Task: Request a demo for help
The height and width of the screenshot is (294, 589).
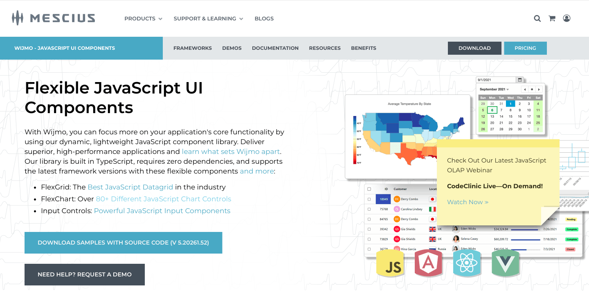Action: click(85, 274)
